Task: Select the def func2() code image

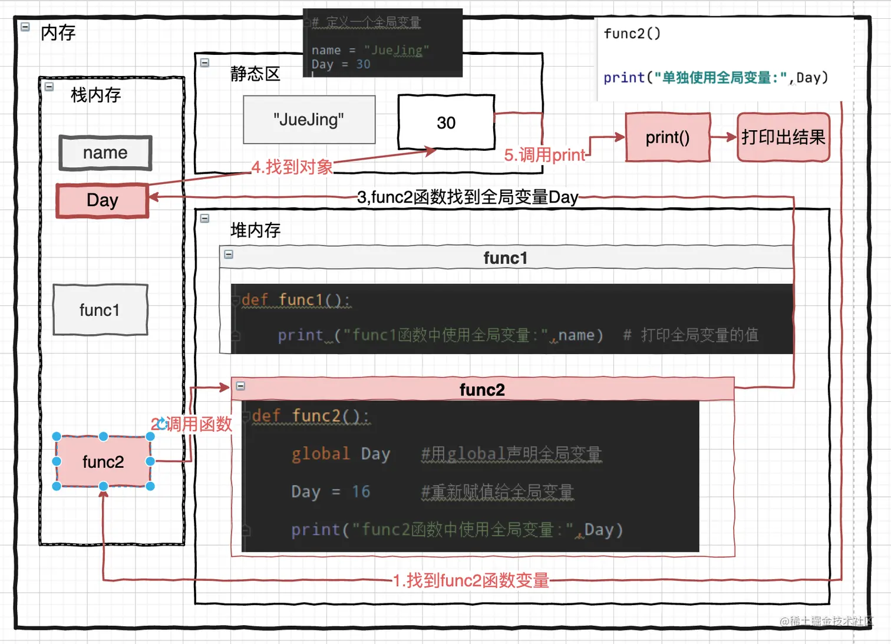Action: coord(470,476)
